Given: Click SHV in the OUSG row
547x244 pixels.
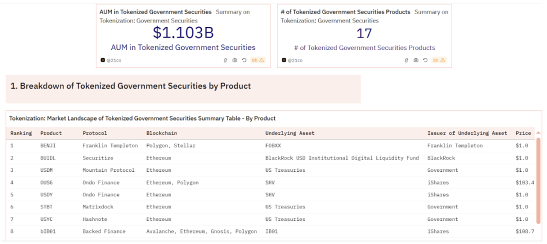Looking at the screenshot, I should coord(270,182).
